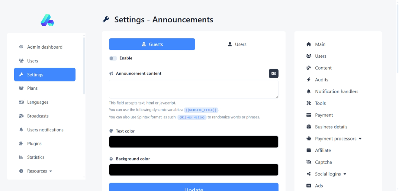The width and height of the screenshot is (399, 191).
Task: Switch to the Users announcements tab
Action: tap(237, 44)
